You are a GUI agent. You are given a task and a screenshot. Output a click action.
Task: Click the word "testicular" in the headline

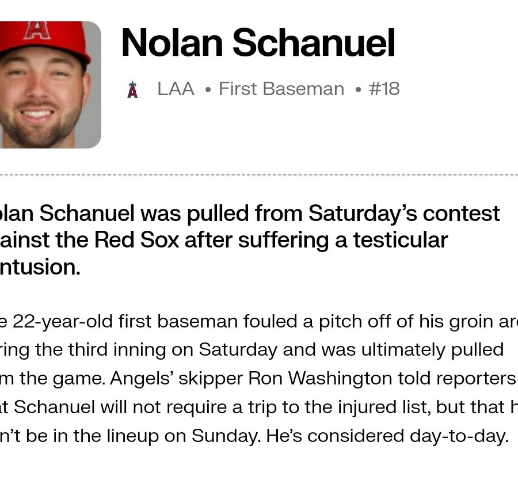click(x=401, y=240)
